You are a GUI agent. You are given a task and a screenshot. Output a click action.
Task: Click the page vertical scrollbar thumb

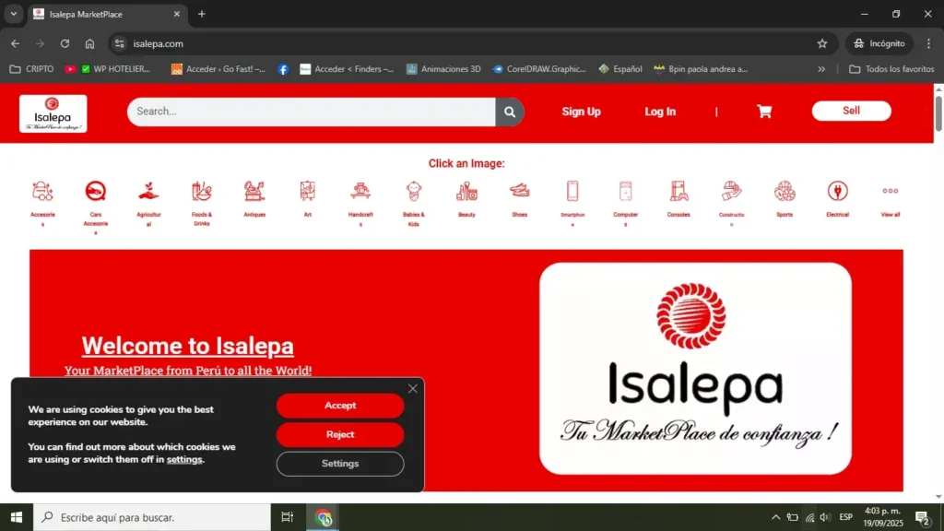point(938,112)
